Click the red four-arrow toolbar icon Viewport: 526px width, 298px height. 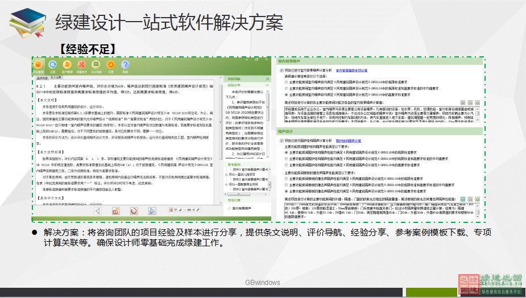81,64
